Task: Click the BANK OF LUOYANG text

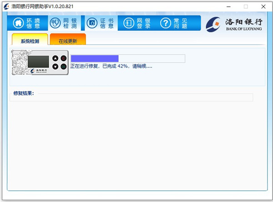Action: click(x=244, y=29)
